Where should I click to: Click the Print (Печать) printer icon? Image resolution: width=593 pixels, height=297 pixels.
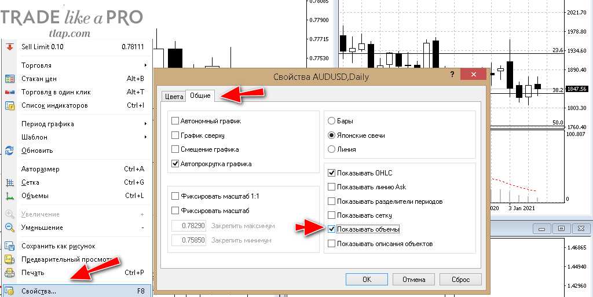(9, 273)
